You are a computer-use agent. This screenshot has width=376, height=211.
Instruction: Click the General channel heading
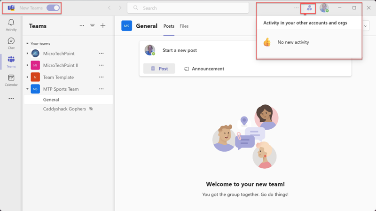pos(147,26)
